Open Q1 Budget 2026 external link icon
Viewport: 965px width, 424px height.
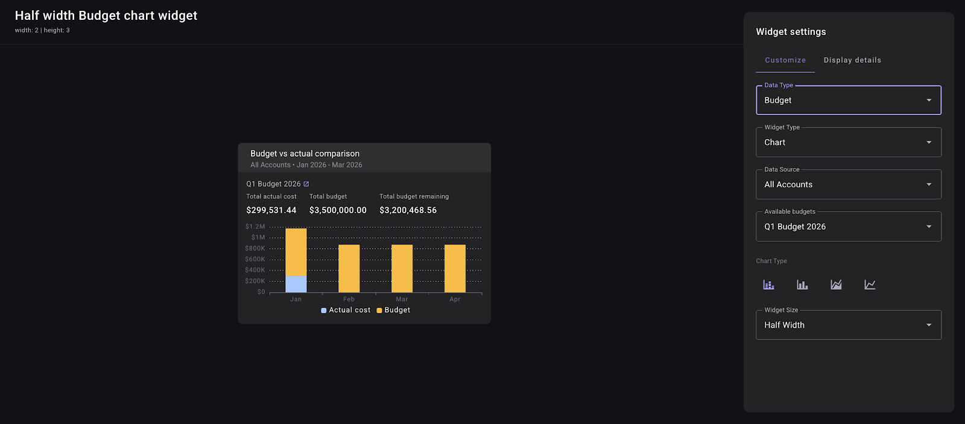306,184
